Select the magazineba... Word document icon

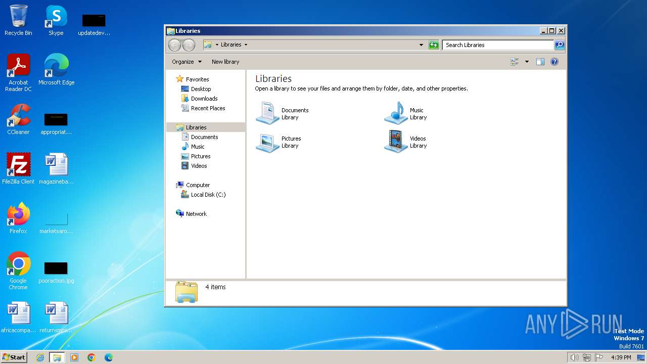coord(56,169)
